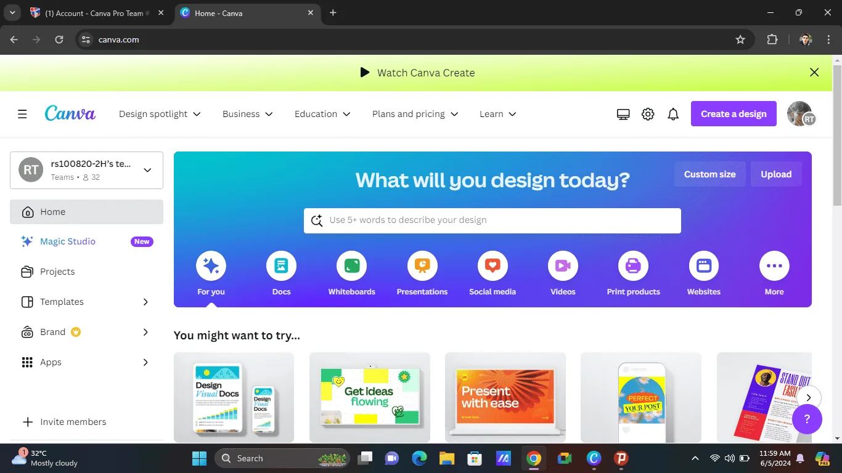This screenshot has width=842, height=473.
Task: Open Projects in sidebar
Action: click(x=86, y=272)
